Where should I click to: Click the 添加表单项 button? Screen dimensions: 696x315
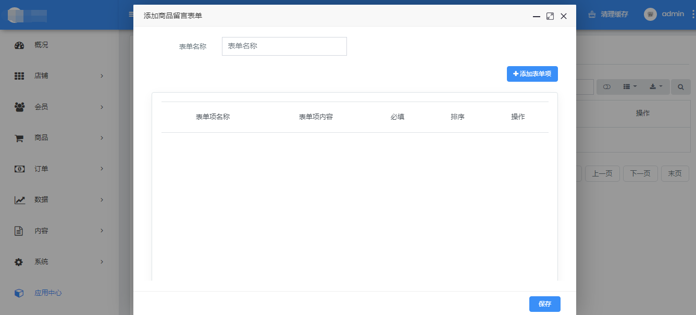(x=532, y=74)
